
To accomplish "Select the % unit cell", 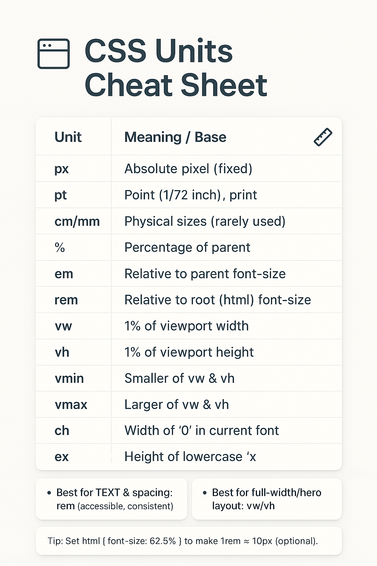I will pyautogui.click(x=60, y=248).
